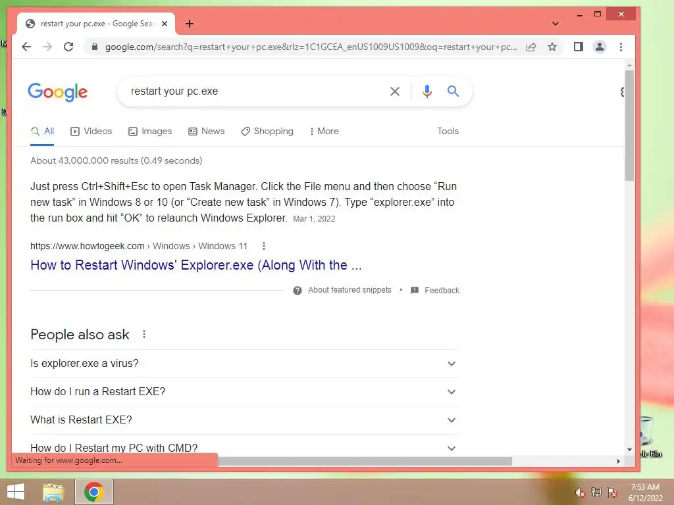Click the forward navigation arrow

tap(47, 47)
